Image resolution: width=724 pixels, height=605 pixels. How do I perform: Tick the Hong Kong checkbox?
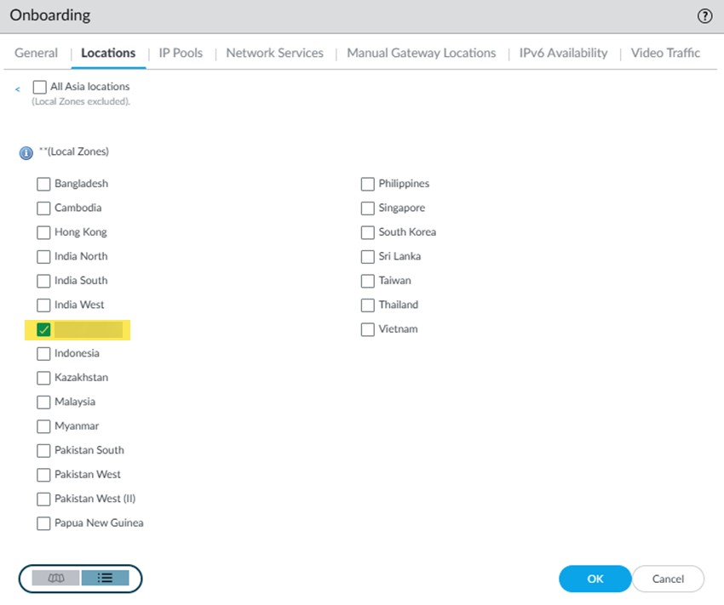[43, 232]
